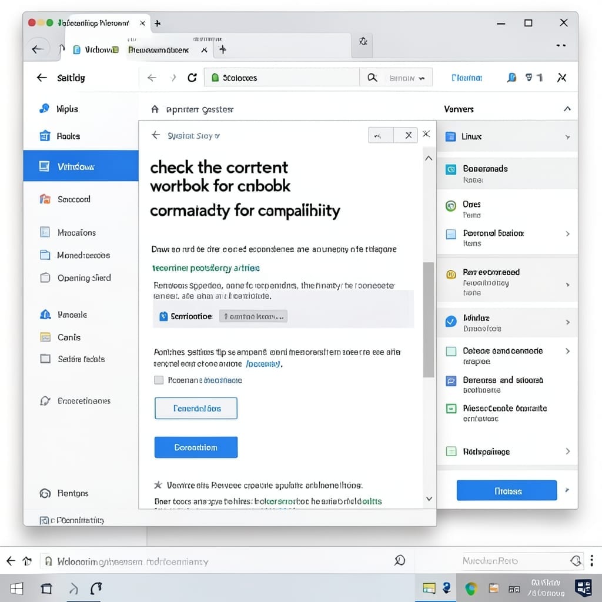Go back with the Sysicat Siey arrow
The height and width of the screenshot is (602, 602).
point(155,135)
